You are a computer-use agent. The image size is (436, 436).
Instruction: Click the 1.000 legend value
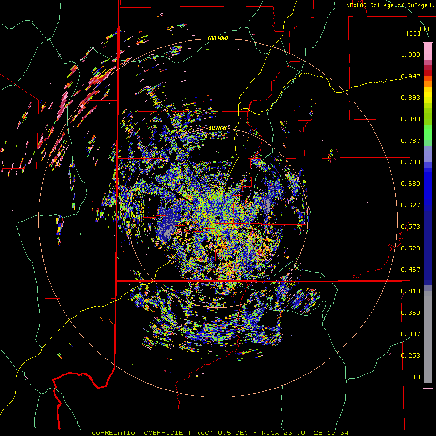point(410,54)
